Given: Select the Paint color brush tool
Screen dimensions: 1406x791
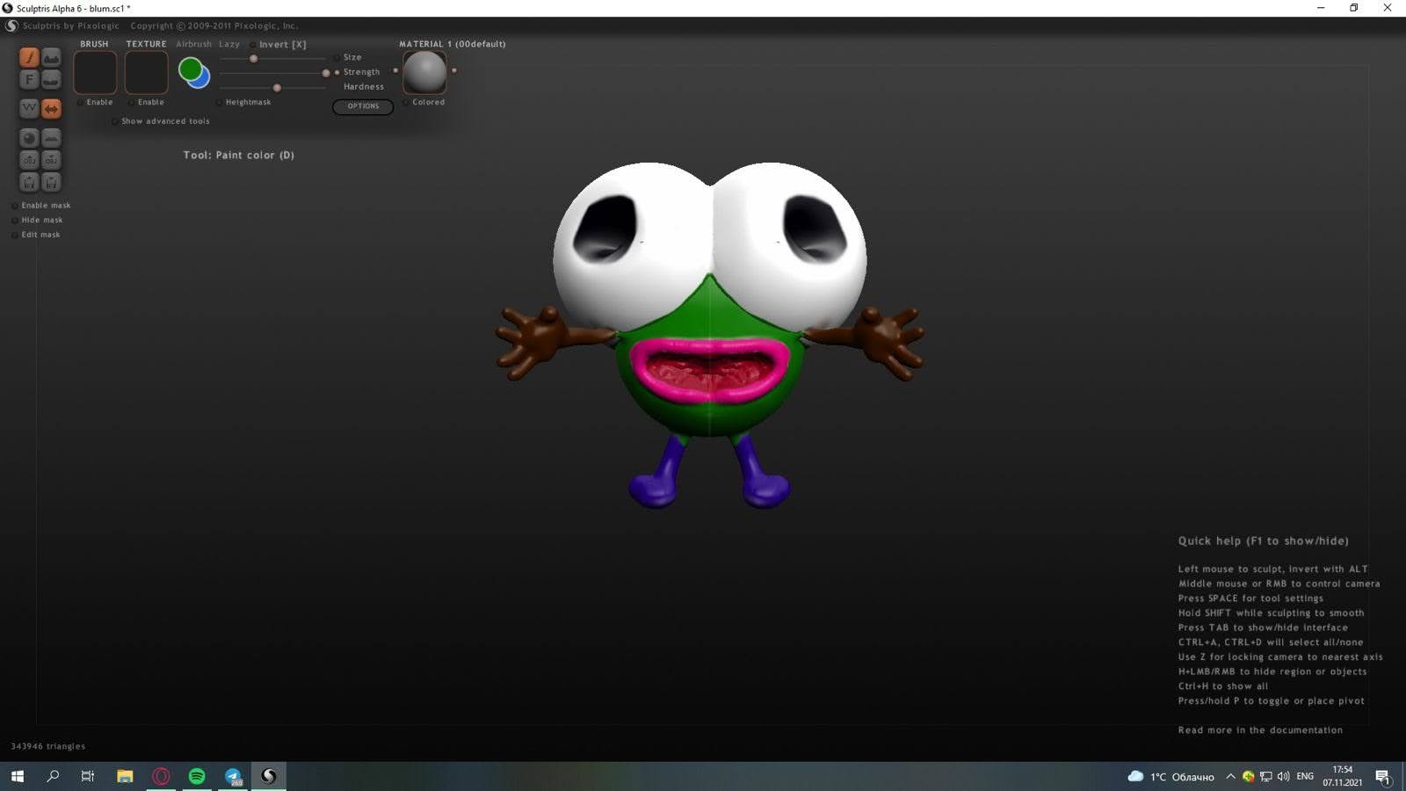Looking at the screenshot, I should (x=29, y=57).
